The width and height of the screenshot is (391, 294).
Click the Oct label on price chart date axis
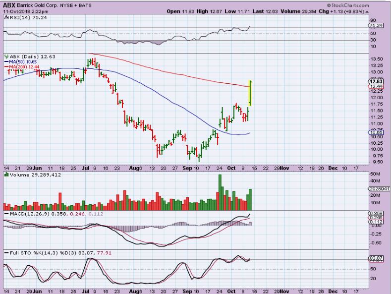231,168
